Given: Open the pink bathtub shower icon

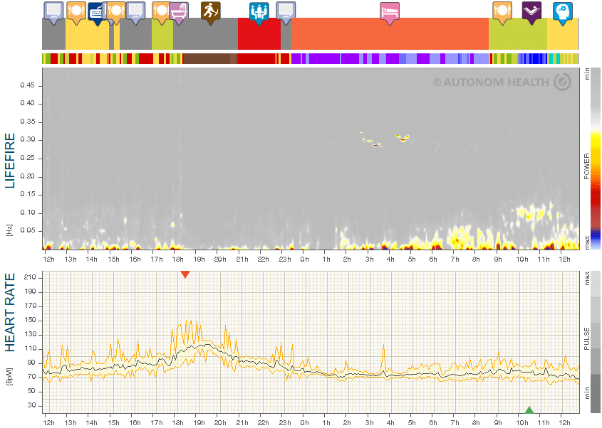Looking at the screenshot, I should 179,12.
